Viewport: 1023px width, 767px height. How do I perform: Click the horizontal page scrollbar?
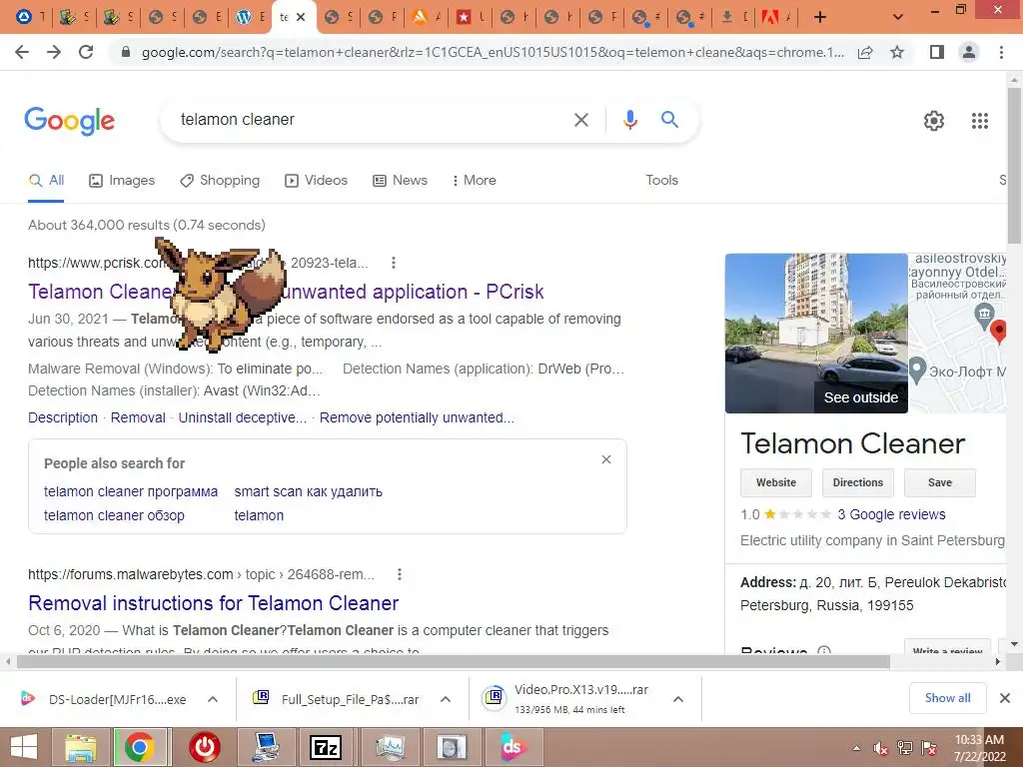454,662
